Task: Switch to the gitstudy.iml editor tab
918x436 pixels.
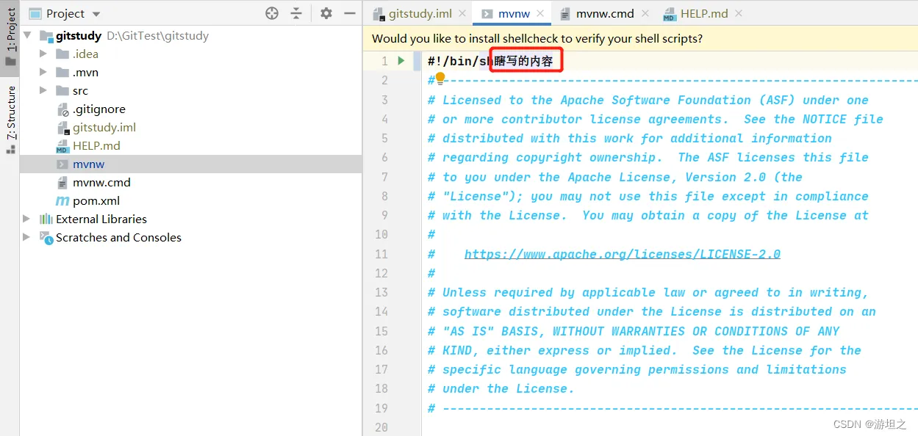Action: (x=420, y=13)
